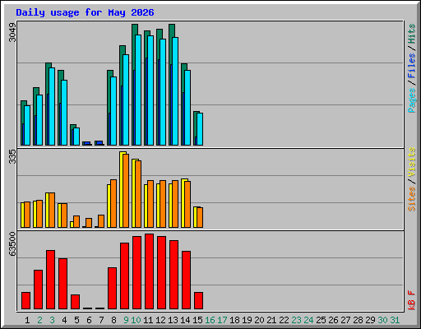Select day 2 on the x-axis
Viewport: 421px width, 329px height.
39,320
